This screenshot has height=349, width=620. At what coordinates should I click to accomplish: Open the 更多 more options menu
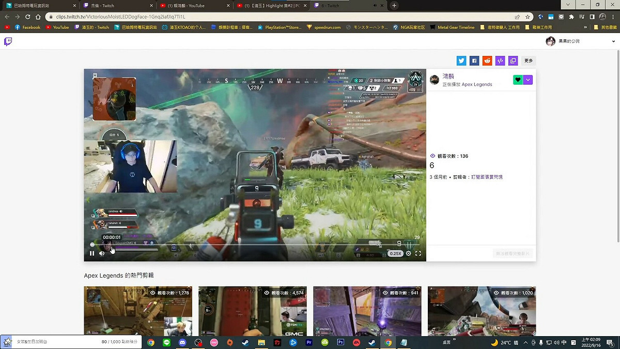pyautogui.click(x=529, y=60)
